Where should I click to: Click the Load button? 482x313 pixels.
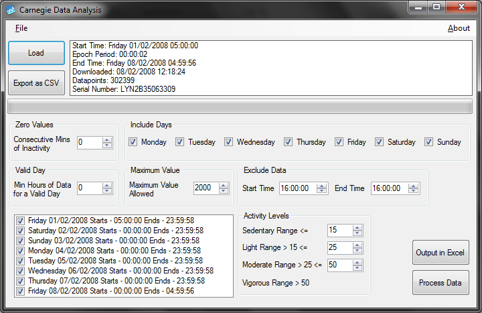pos(36,53)
